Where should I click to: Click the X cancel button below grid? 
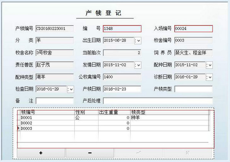click(187, 153)
